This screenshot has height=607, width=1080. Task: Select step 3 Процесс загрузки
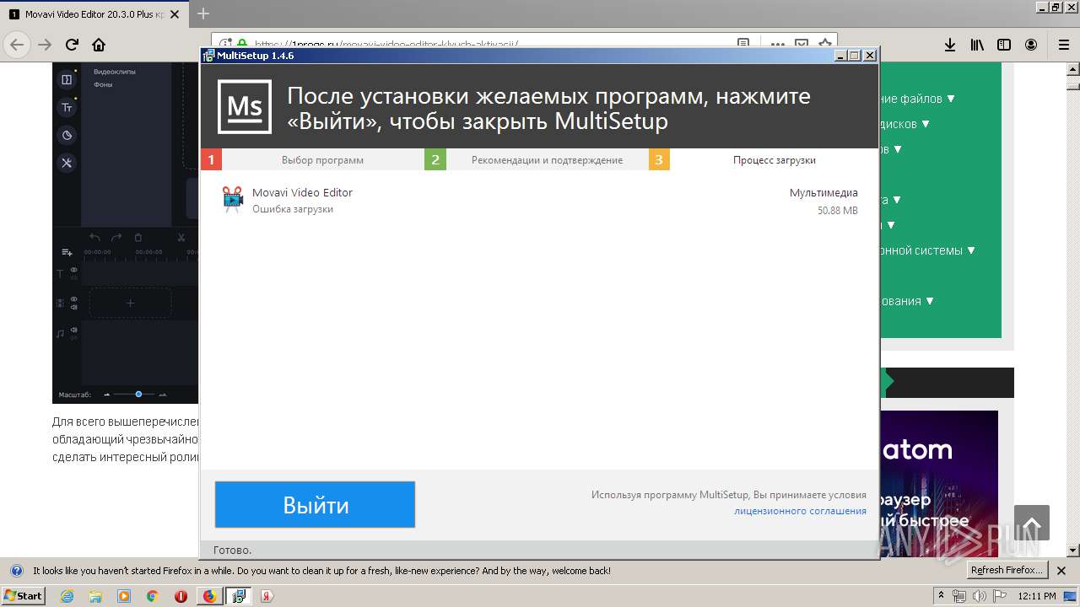click(764, 159)
